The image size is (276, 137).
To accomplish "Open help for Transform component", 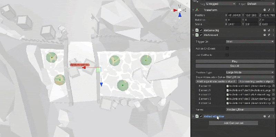I will (x=265, y=10).
